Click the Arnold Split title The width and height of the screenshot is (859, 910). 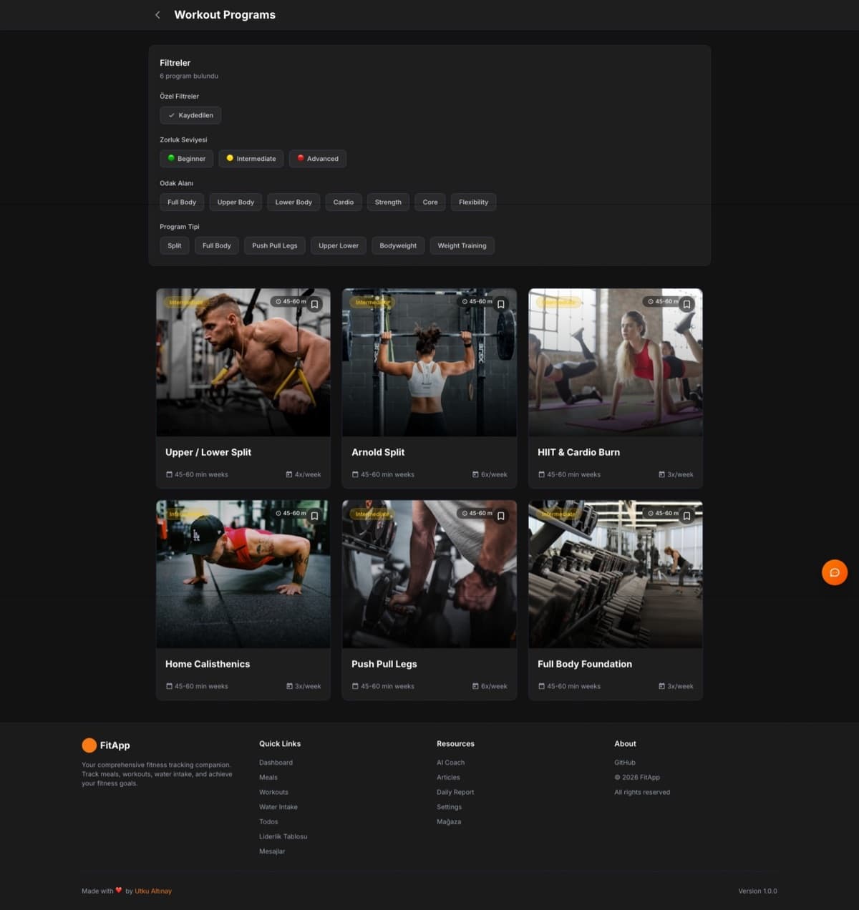coord(378,453)
